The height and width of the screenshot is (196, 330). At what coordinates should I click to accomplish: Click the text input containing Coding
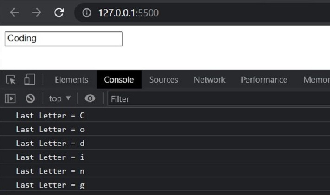(x=63, y=39)
